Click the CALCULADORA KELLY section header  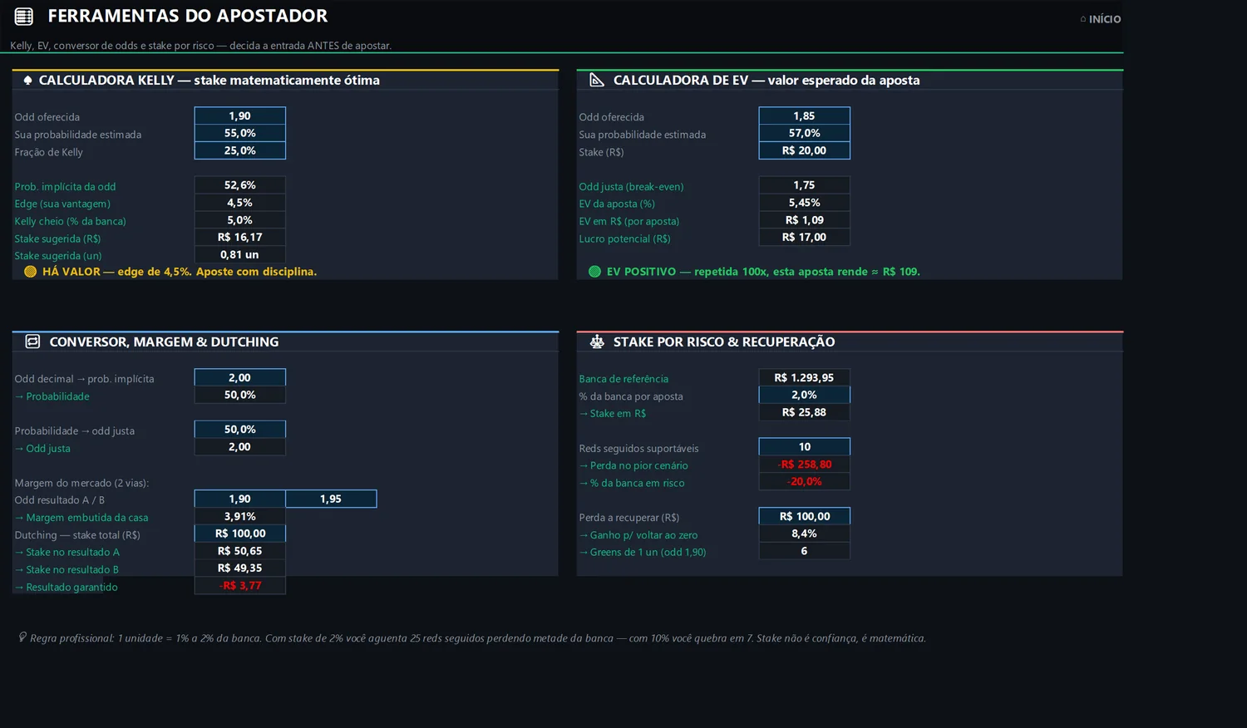pos(209,81)
